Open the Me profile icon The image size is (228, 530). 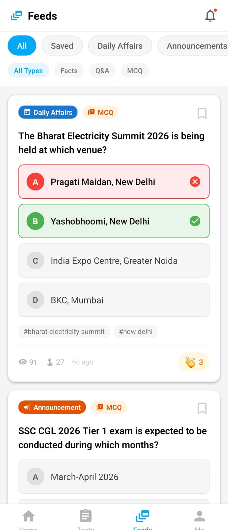(199, 517)
